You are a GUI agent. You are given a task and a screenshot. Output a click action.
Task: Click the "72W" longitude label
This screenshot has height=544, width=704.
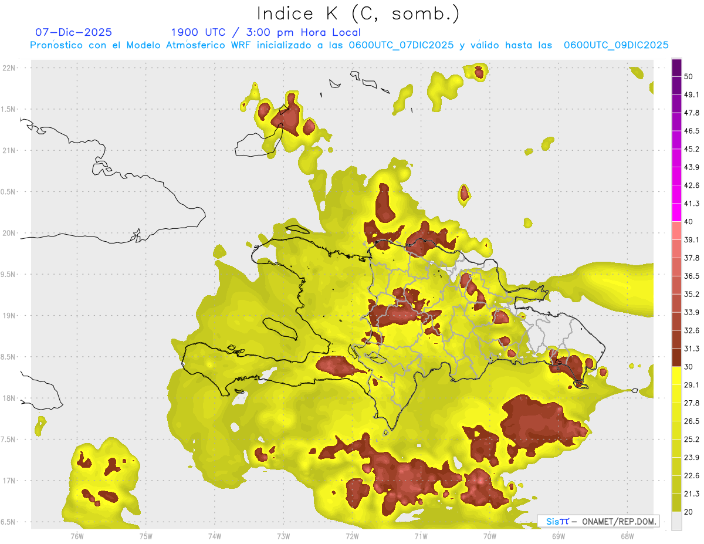pyautogui.click(x=352, y=536)
